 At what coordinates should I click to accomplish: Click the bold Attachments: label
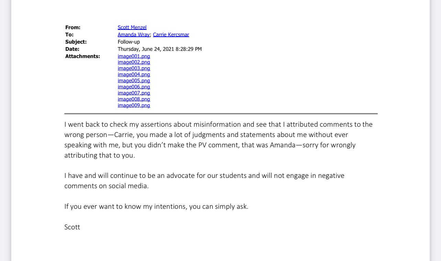click(x=82, y=56)
